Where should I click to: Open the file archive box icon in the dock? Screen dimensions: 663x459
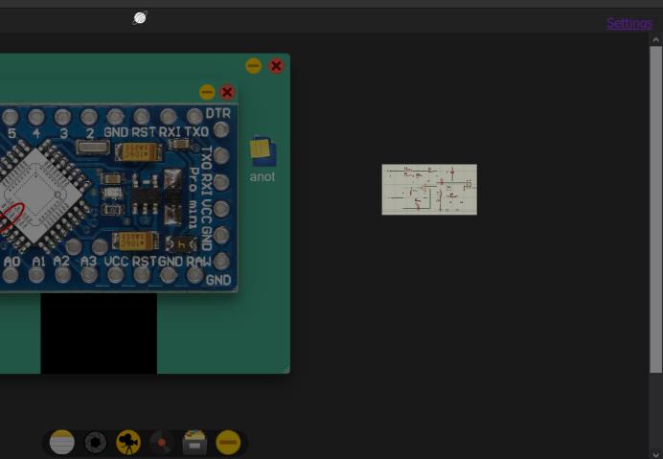point(194,443)
